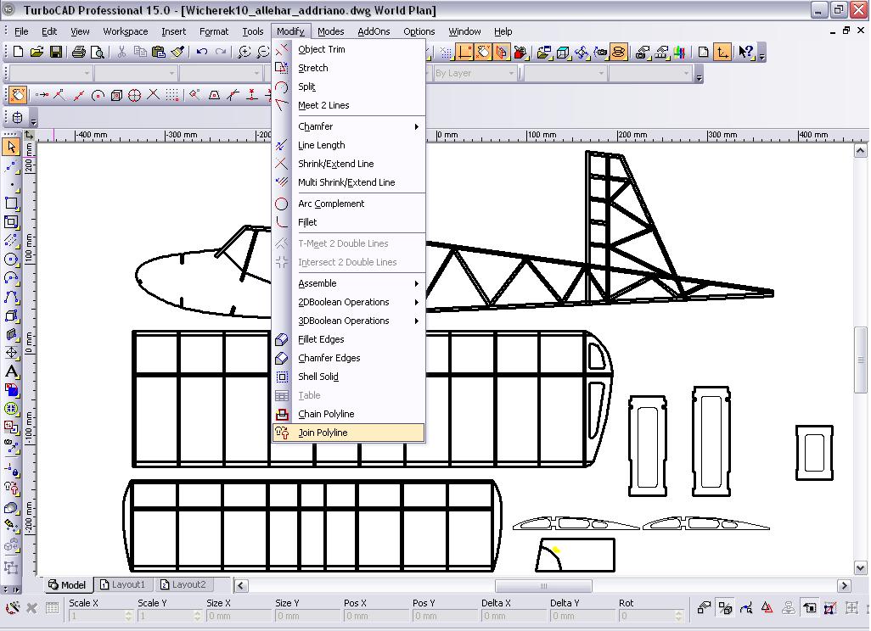871x631 pixels.
Task: Click the Undo arrow icon
Action: coord(201,53)
